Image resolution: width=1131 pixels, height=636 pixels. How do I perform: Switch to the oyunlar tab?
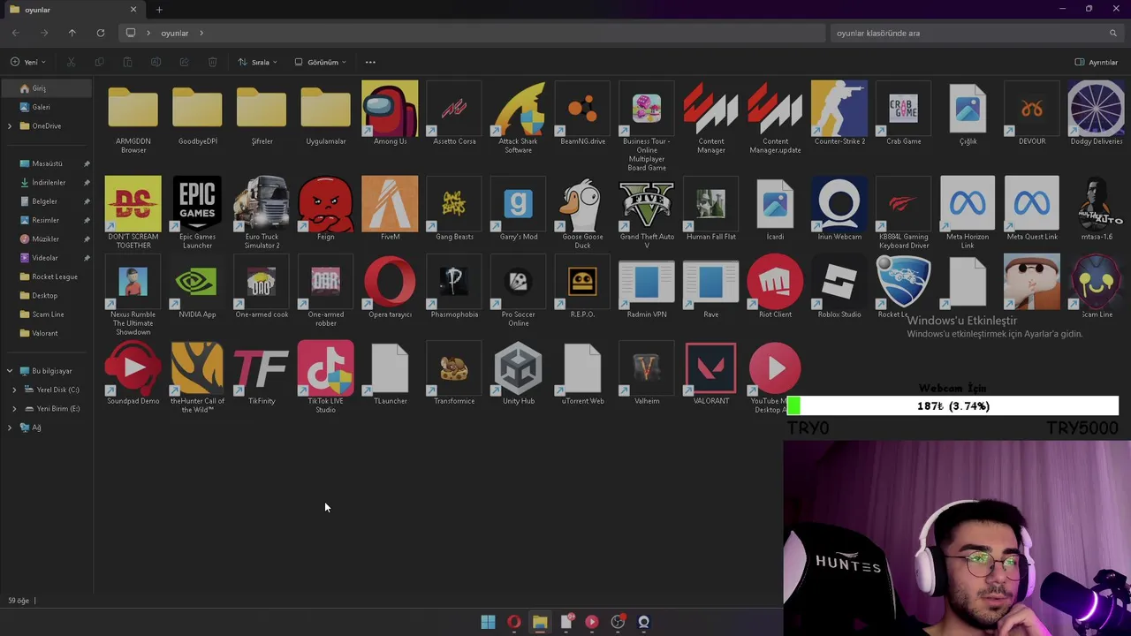[x=71, y=10]
